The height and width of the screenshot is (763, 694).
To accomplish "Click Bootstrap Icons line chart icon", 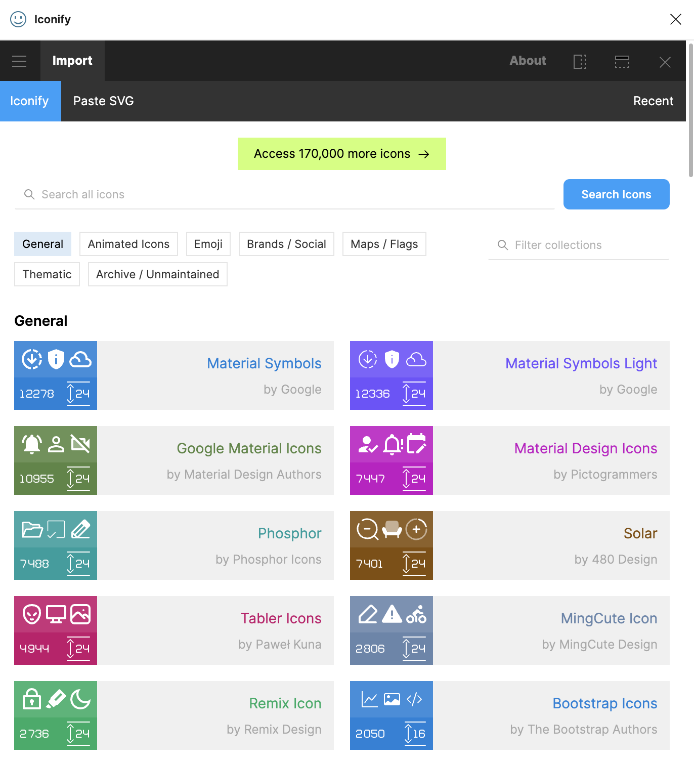I will click(x=369, y=699).
